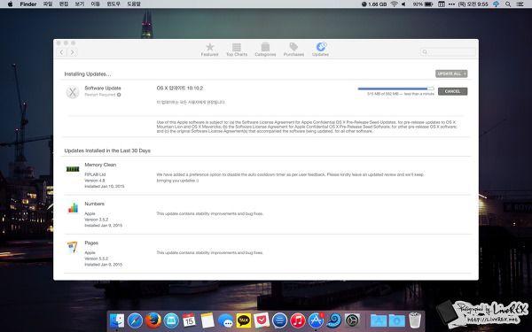The height and width of the screenshot is (332, 532).
Task: Open Messages from the Dock
Action: point(225,320)
